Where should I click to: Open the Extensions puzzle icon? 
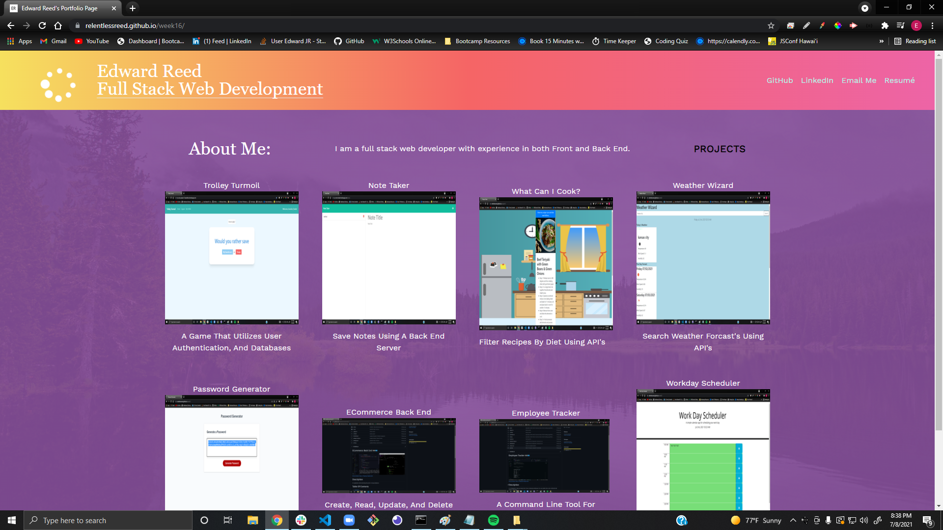click(x=885, y=26)
